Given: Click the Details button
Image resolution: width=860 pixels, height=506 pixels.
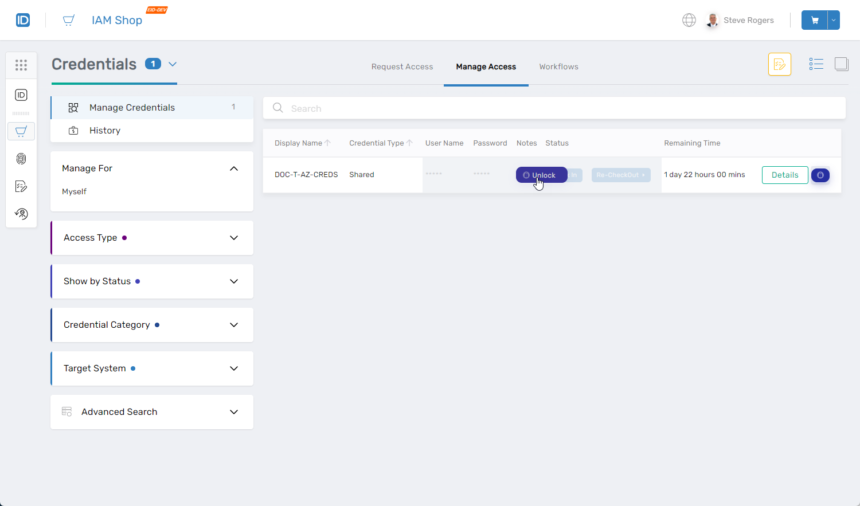Looking at the screenshot, I should click(784, 175).
